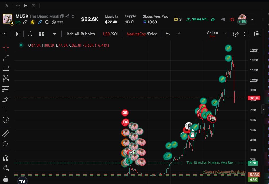Viewport: 269px width, 184px height.
Task: Expand the Axiom layout chevron
Action: [x=225, y=34]
